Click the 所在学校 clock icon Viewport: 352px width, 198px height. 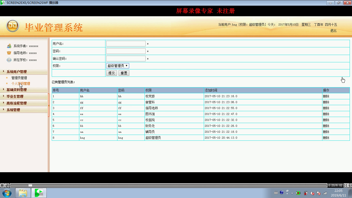pos(9,60)
